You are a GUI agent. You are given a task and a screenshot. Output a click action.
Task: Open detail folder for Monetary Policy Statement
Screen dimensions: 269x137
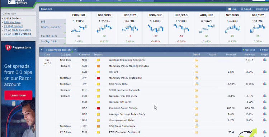tap(197, 78)
